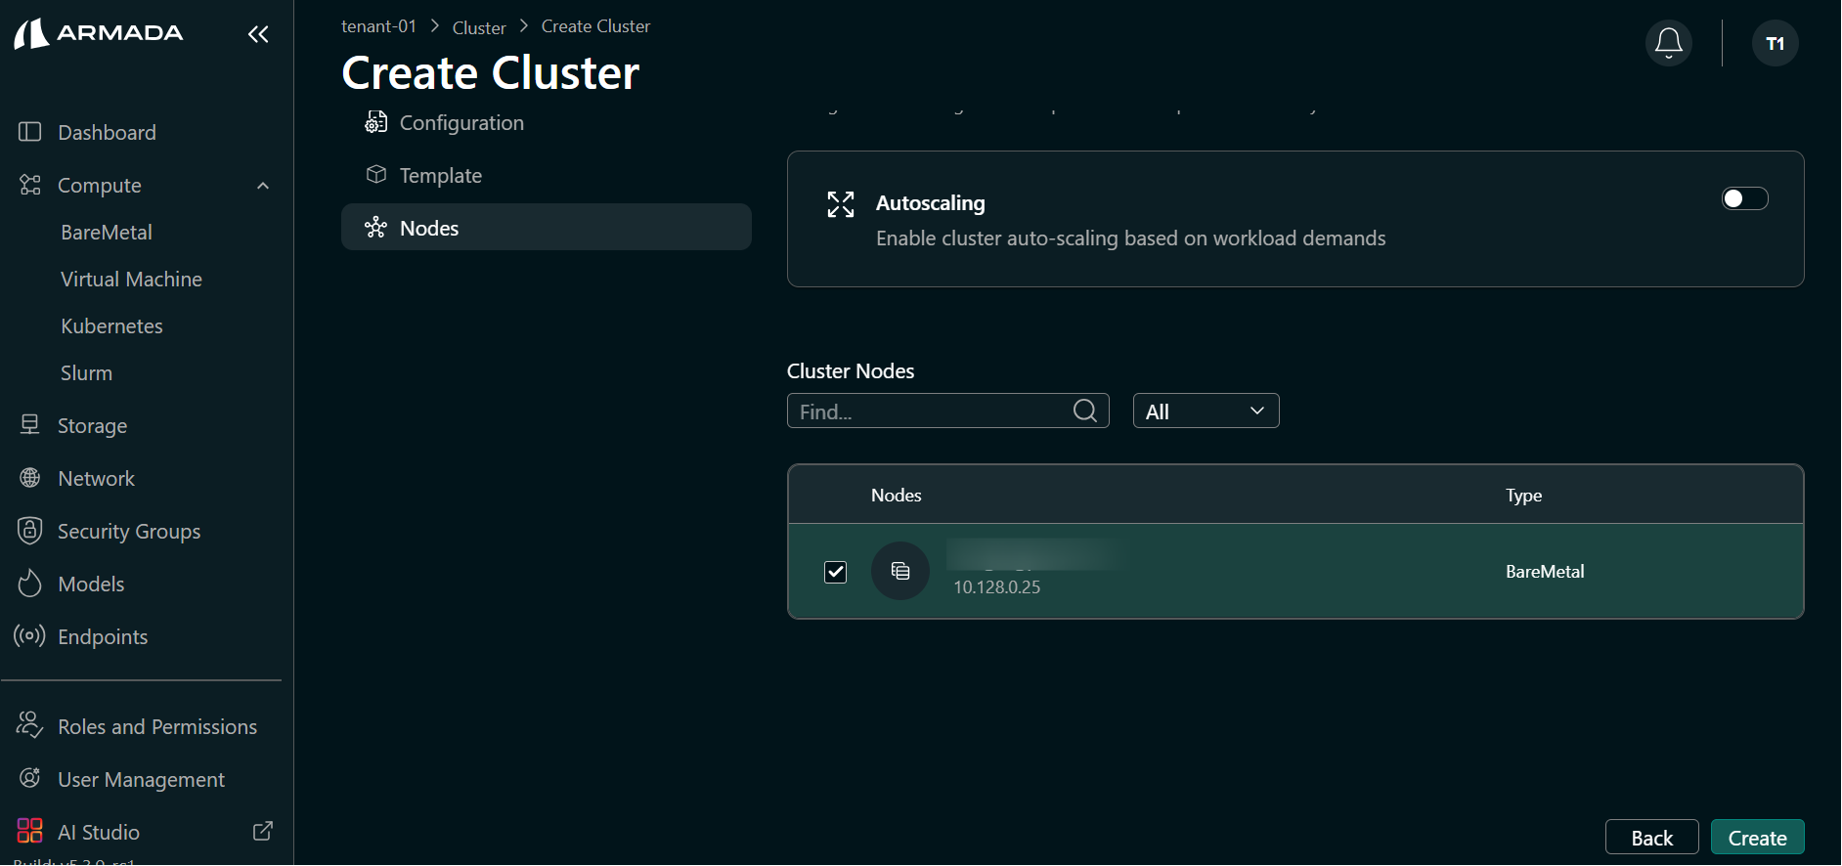The height and width of the screenshot is (866, 1842).
Task: Open the Storage section
Action: pyautogui.click(x=92, y=426)
